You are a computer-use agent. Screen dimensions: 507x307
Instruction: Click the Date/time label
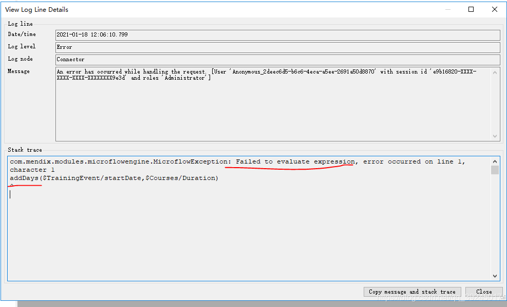click(22, 34)
